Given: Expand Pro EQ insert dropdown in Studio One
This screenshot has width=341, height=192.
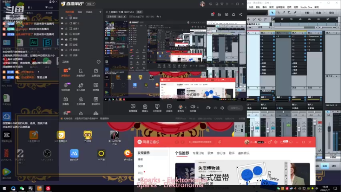Looking at the screenshot, I should pos(308,40).
